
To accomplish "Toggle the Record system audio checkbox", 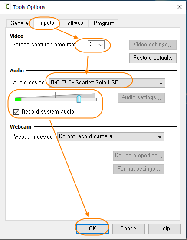I will (16, 112).
